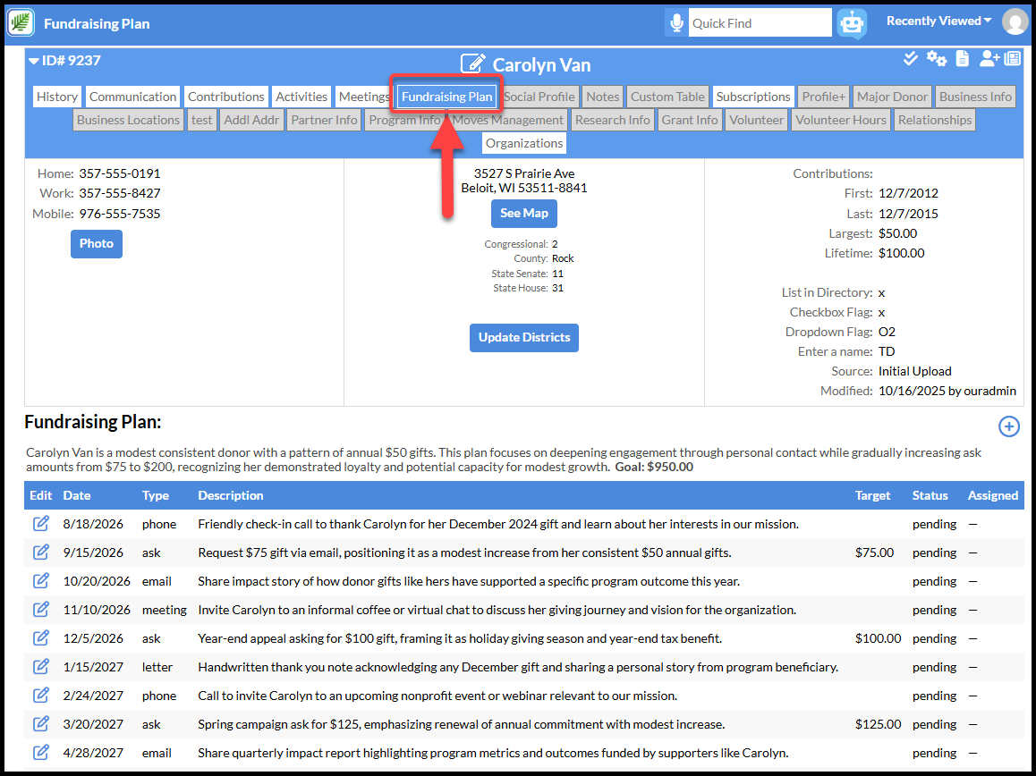The height and width of the screenshot is (776, 1036).
Task: Click the document page icon
Action: pyautogui.click(x=963, y=59)
